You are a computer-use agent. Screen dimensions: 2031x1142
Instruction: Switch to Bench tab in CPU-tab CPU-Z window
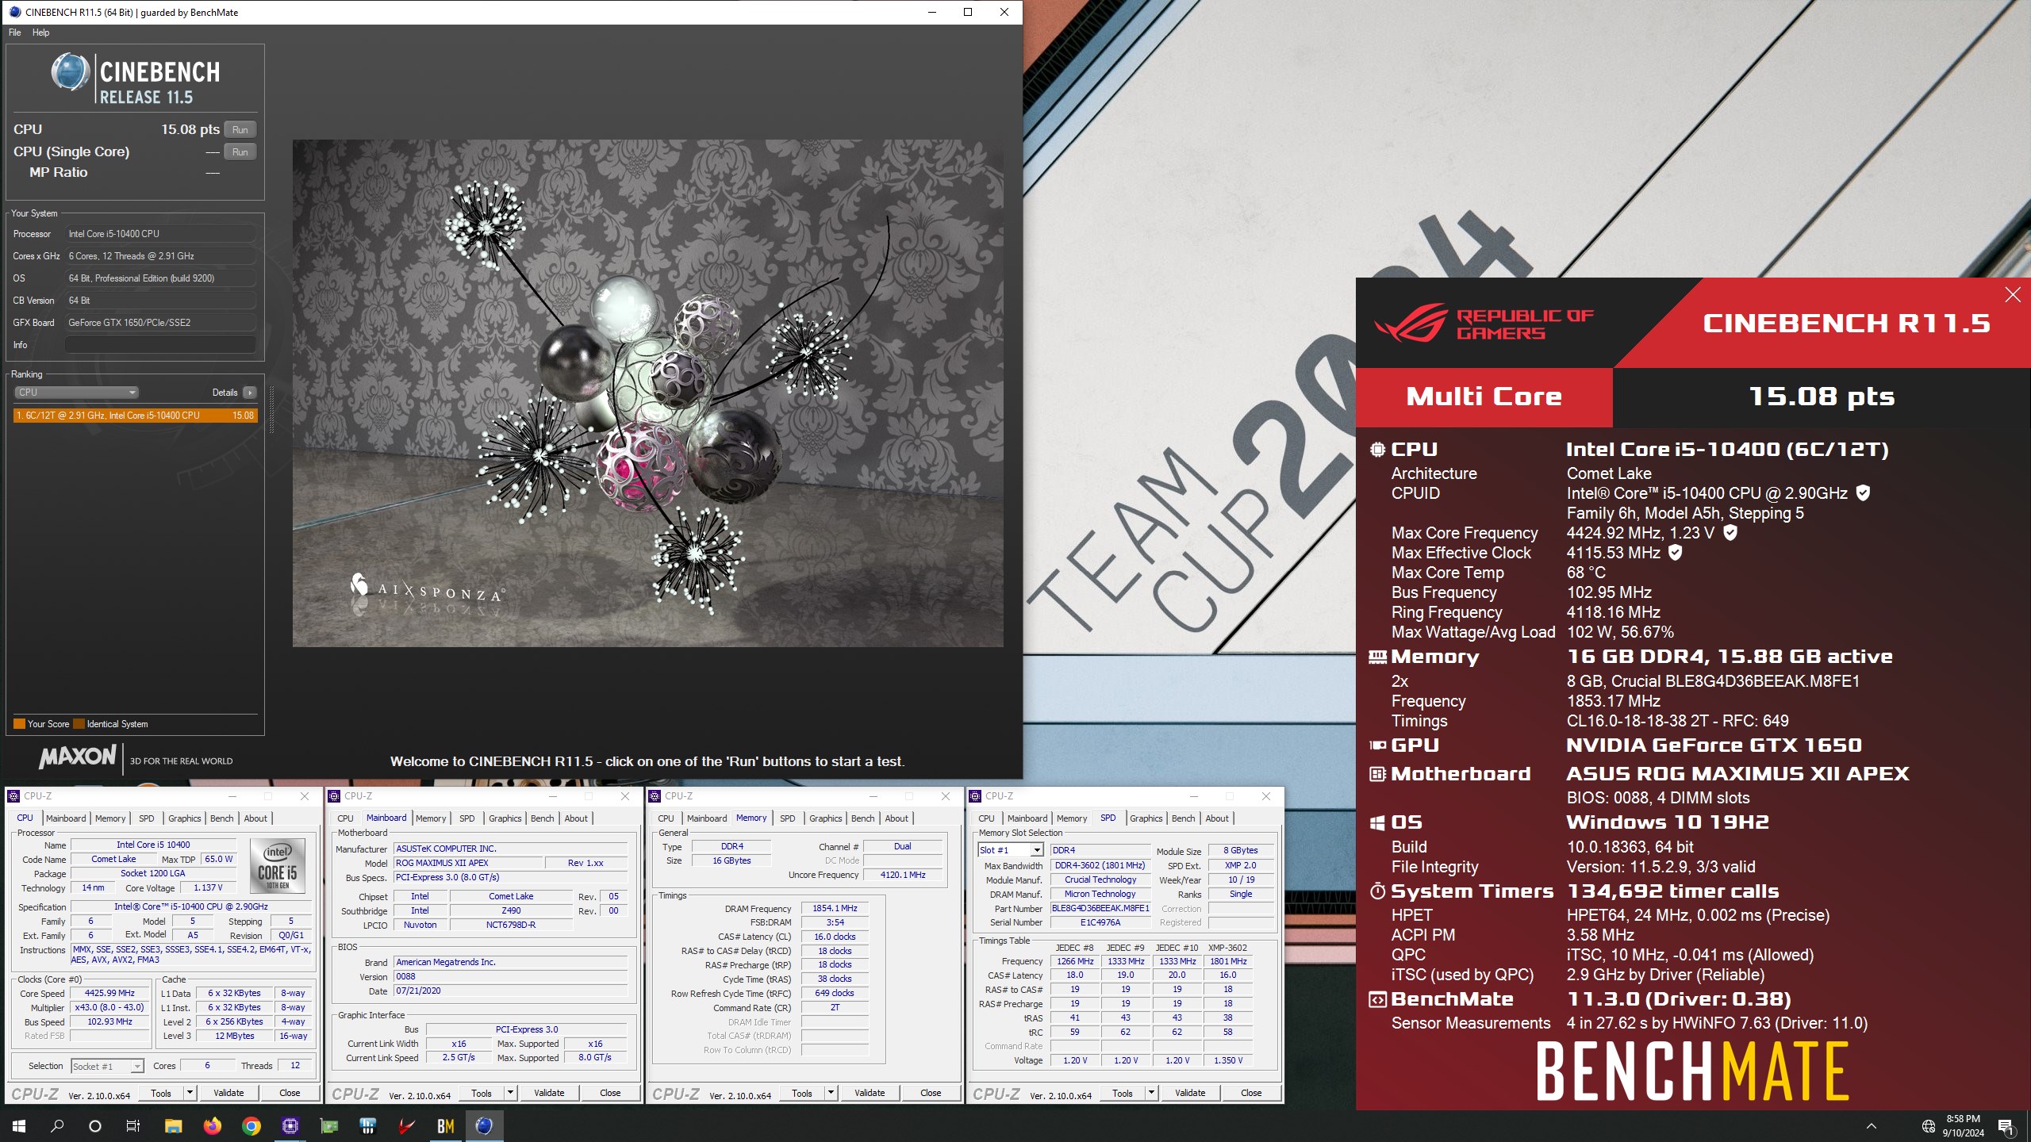click(221, 818)
